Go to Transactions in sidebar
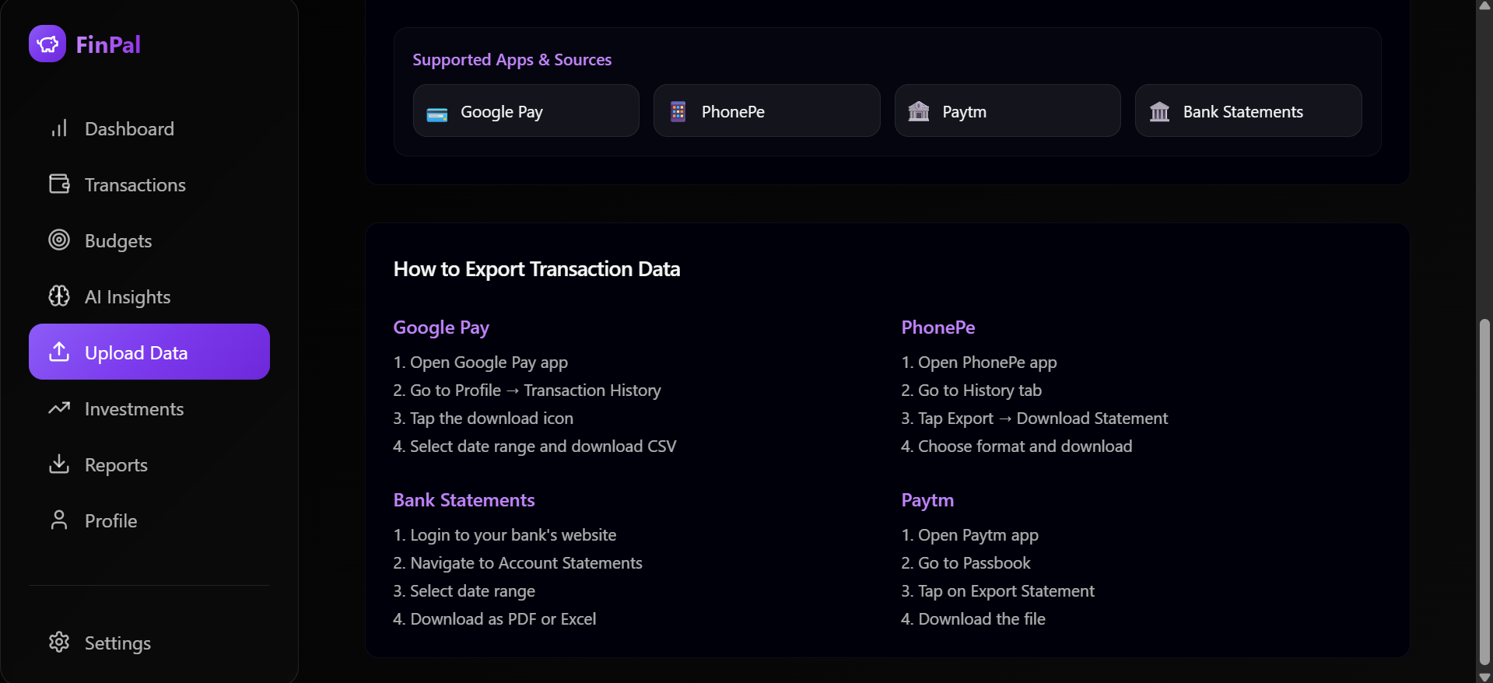The width and height of the screenshot is (1493, 683). pos(149,184)
